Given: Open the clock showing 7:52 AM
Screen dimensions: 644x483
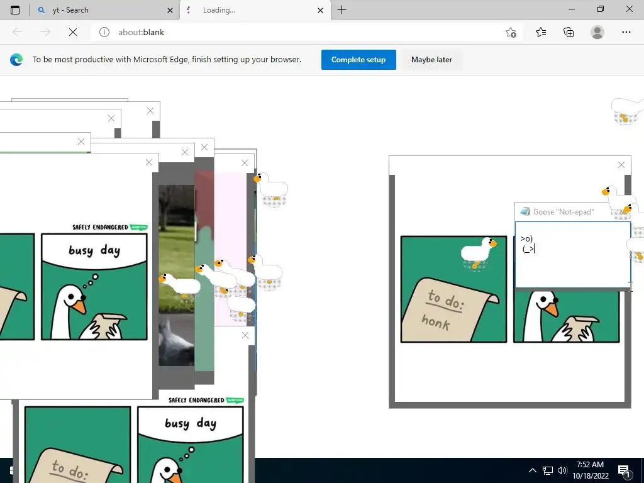Looking at the screenshot, I should 590,470.
